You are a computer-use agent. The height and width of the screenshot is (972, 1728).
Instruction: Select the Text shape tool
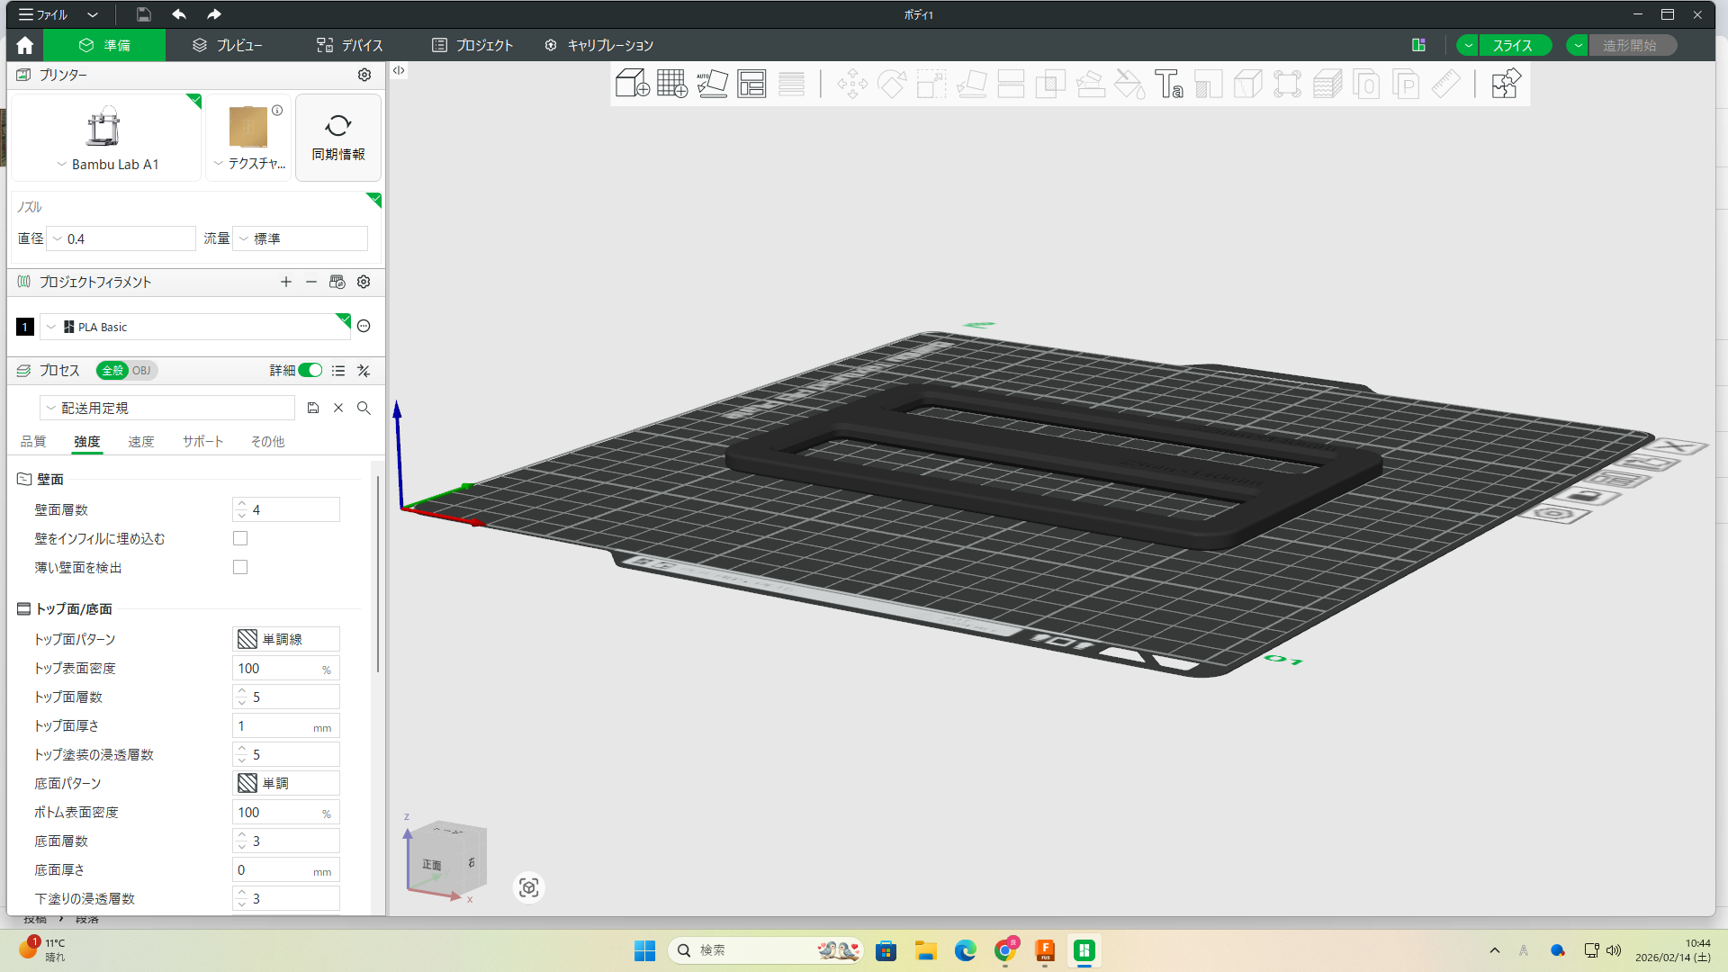point(1168,84)
